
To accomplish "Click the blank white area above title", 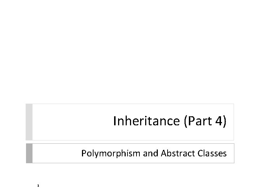I will pyautogui.click(x=130, y=54).
